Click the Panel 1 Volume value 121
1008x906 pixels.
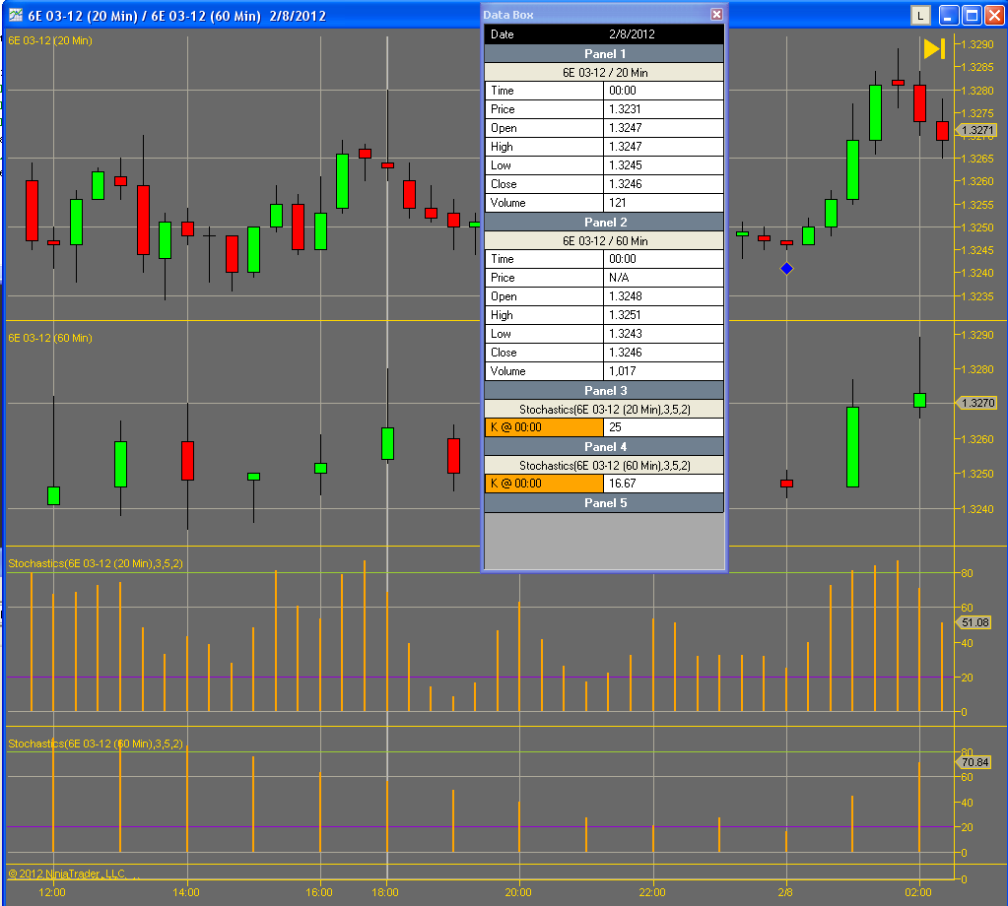pos(663,203)
